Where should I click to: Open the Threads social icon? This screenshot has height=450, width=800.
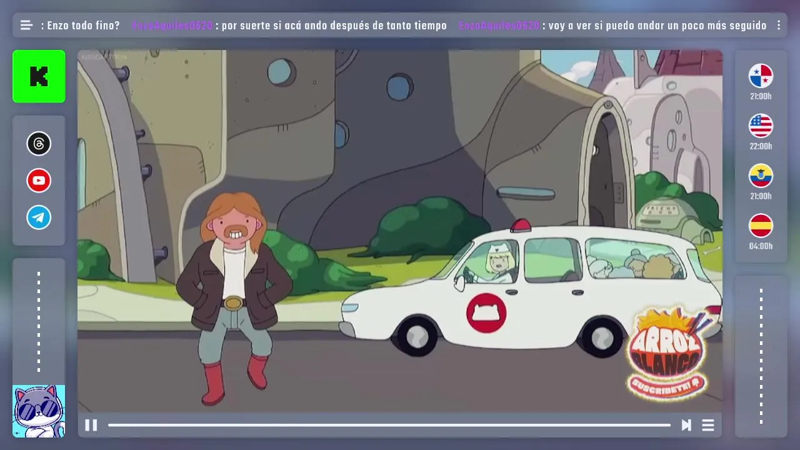pyautogui.click(x=39, y=144)
